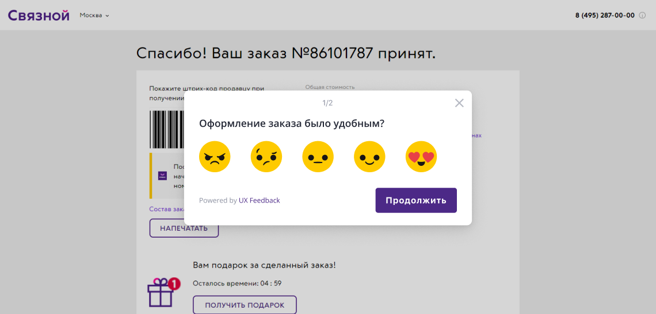Click the info icon beside the phone number
This screenshot has height=314, width=656.
(x=642, y=15)
